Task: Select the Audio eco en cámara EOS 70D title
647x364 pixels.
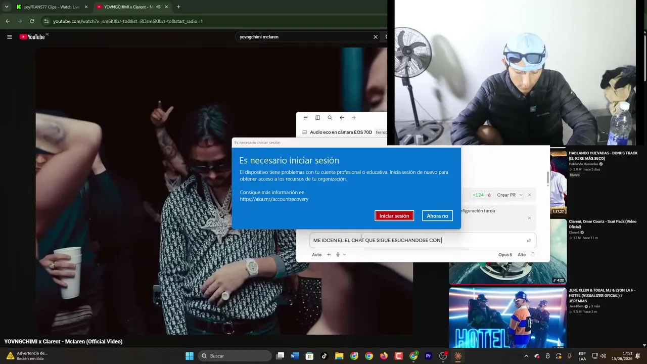Action: (341, 132)
